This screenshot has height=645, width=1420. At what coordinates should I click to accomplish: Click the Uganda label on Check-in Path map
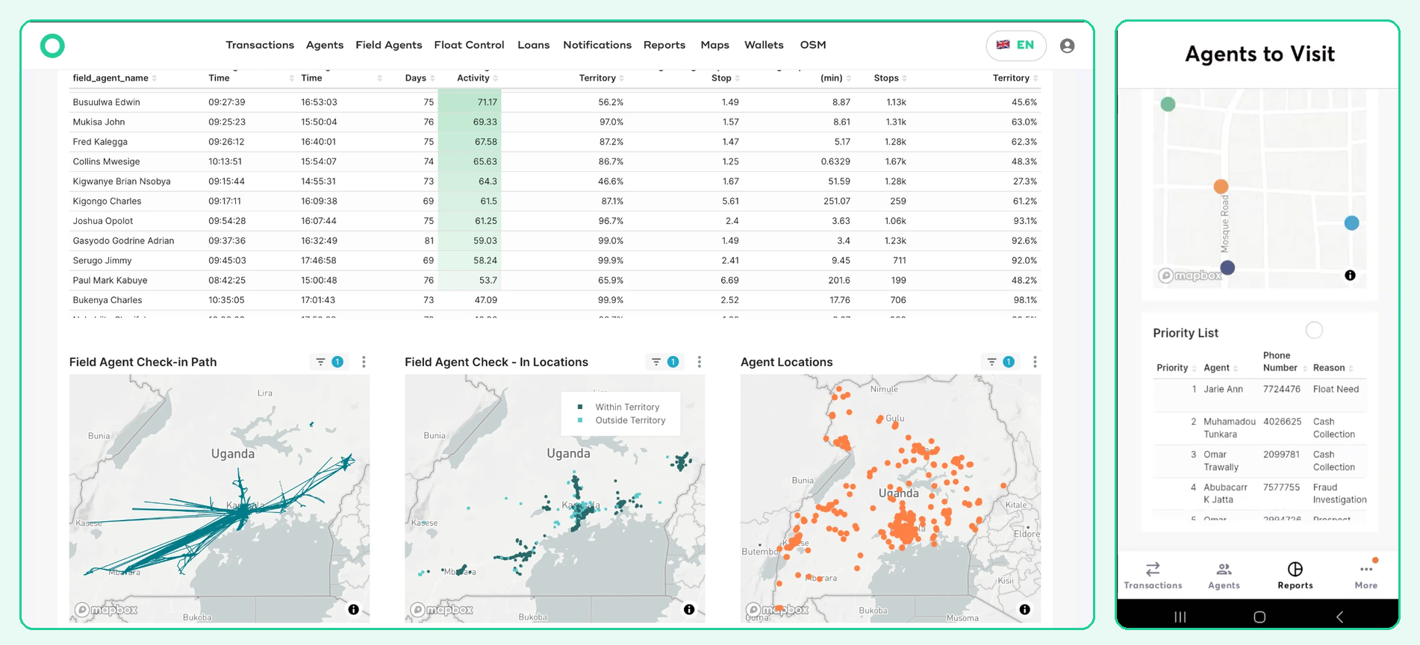pyautogui.click(x=232, y=454)
